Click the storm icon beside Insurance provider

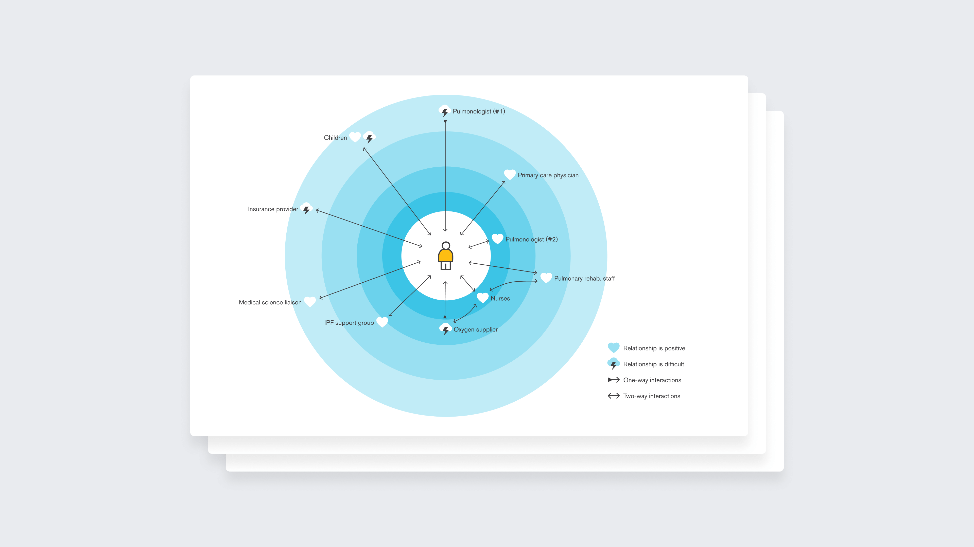[306, 209]
